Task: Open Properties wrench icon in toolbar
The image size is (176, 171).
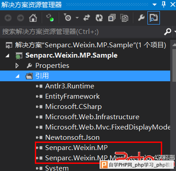Action: point(141,18)
